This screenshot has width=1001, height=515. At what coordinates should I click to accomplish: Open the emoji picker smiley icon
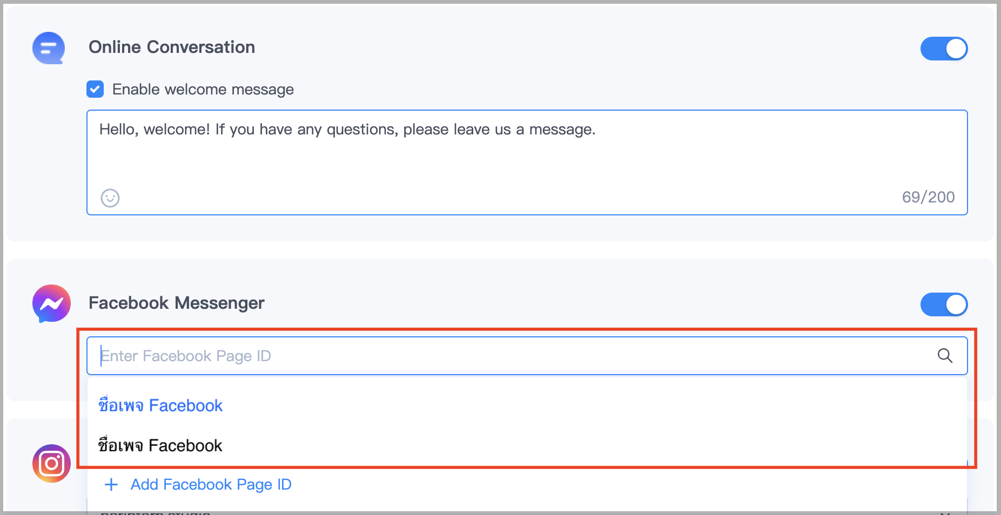point(110,198)
